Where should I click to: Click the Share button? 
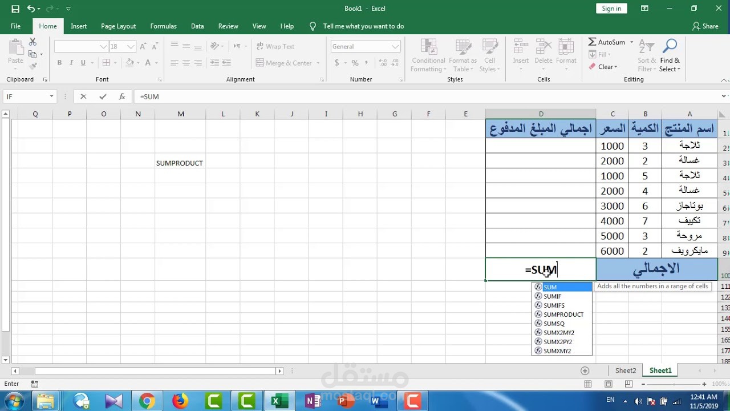(x=705, y=26)
